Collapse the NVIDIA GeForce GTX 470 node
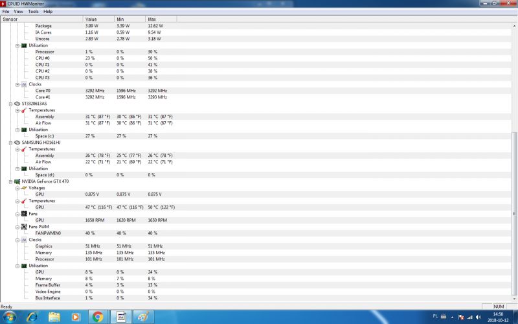Image resolution: width=518 pixels, height=324 pixels. (x=10, y=182)
